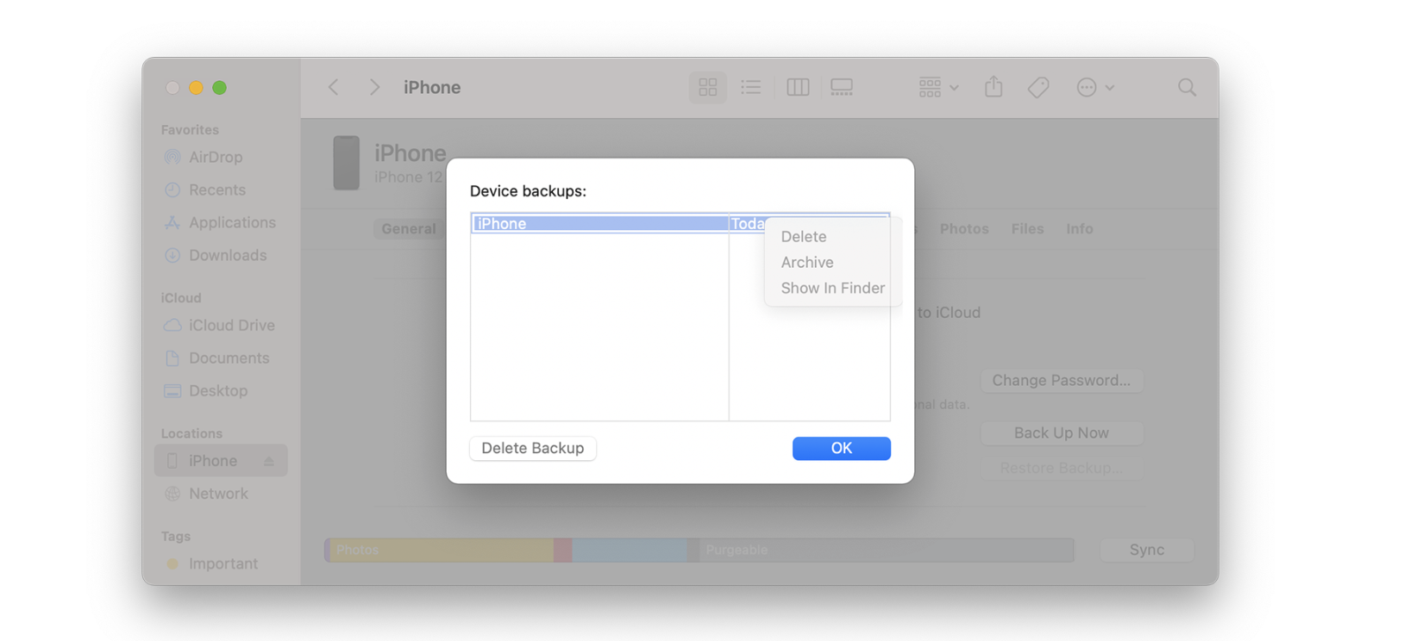1404x641 pixels.
Task: Click the Desktop icon in sidebar
Action: pyautogui.click(x=172, y=390)
